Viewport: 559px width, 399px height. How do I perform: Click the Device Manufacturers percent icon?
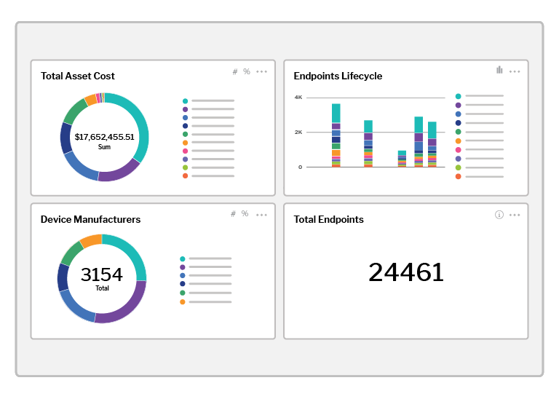(x=245, y=213)
